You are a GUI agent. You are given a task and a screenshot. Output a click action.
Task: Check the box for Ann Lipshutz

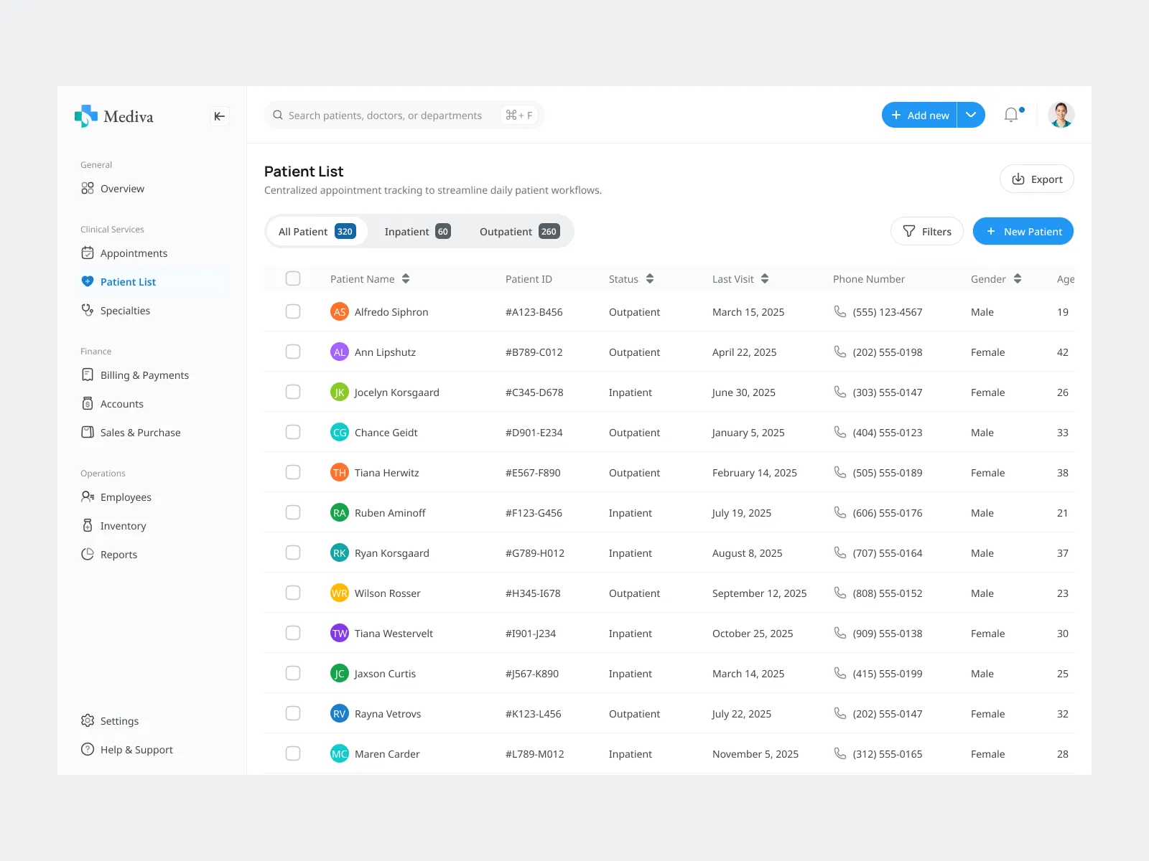[x=293, y=352]
